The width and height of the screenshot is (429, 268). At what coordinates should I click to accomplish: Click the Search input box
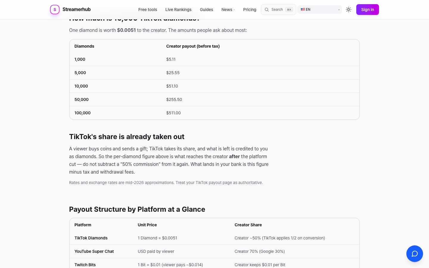(279, 10)
